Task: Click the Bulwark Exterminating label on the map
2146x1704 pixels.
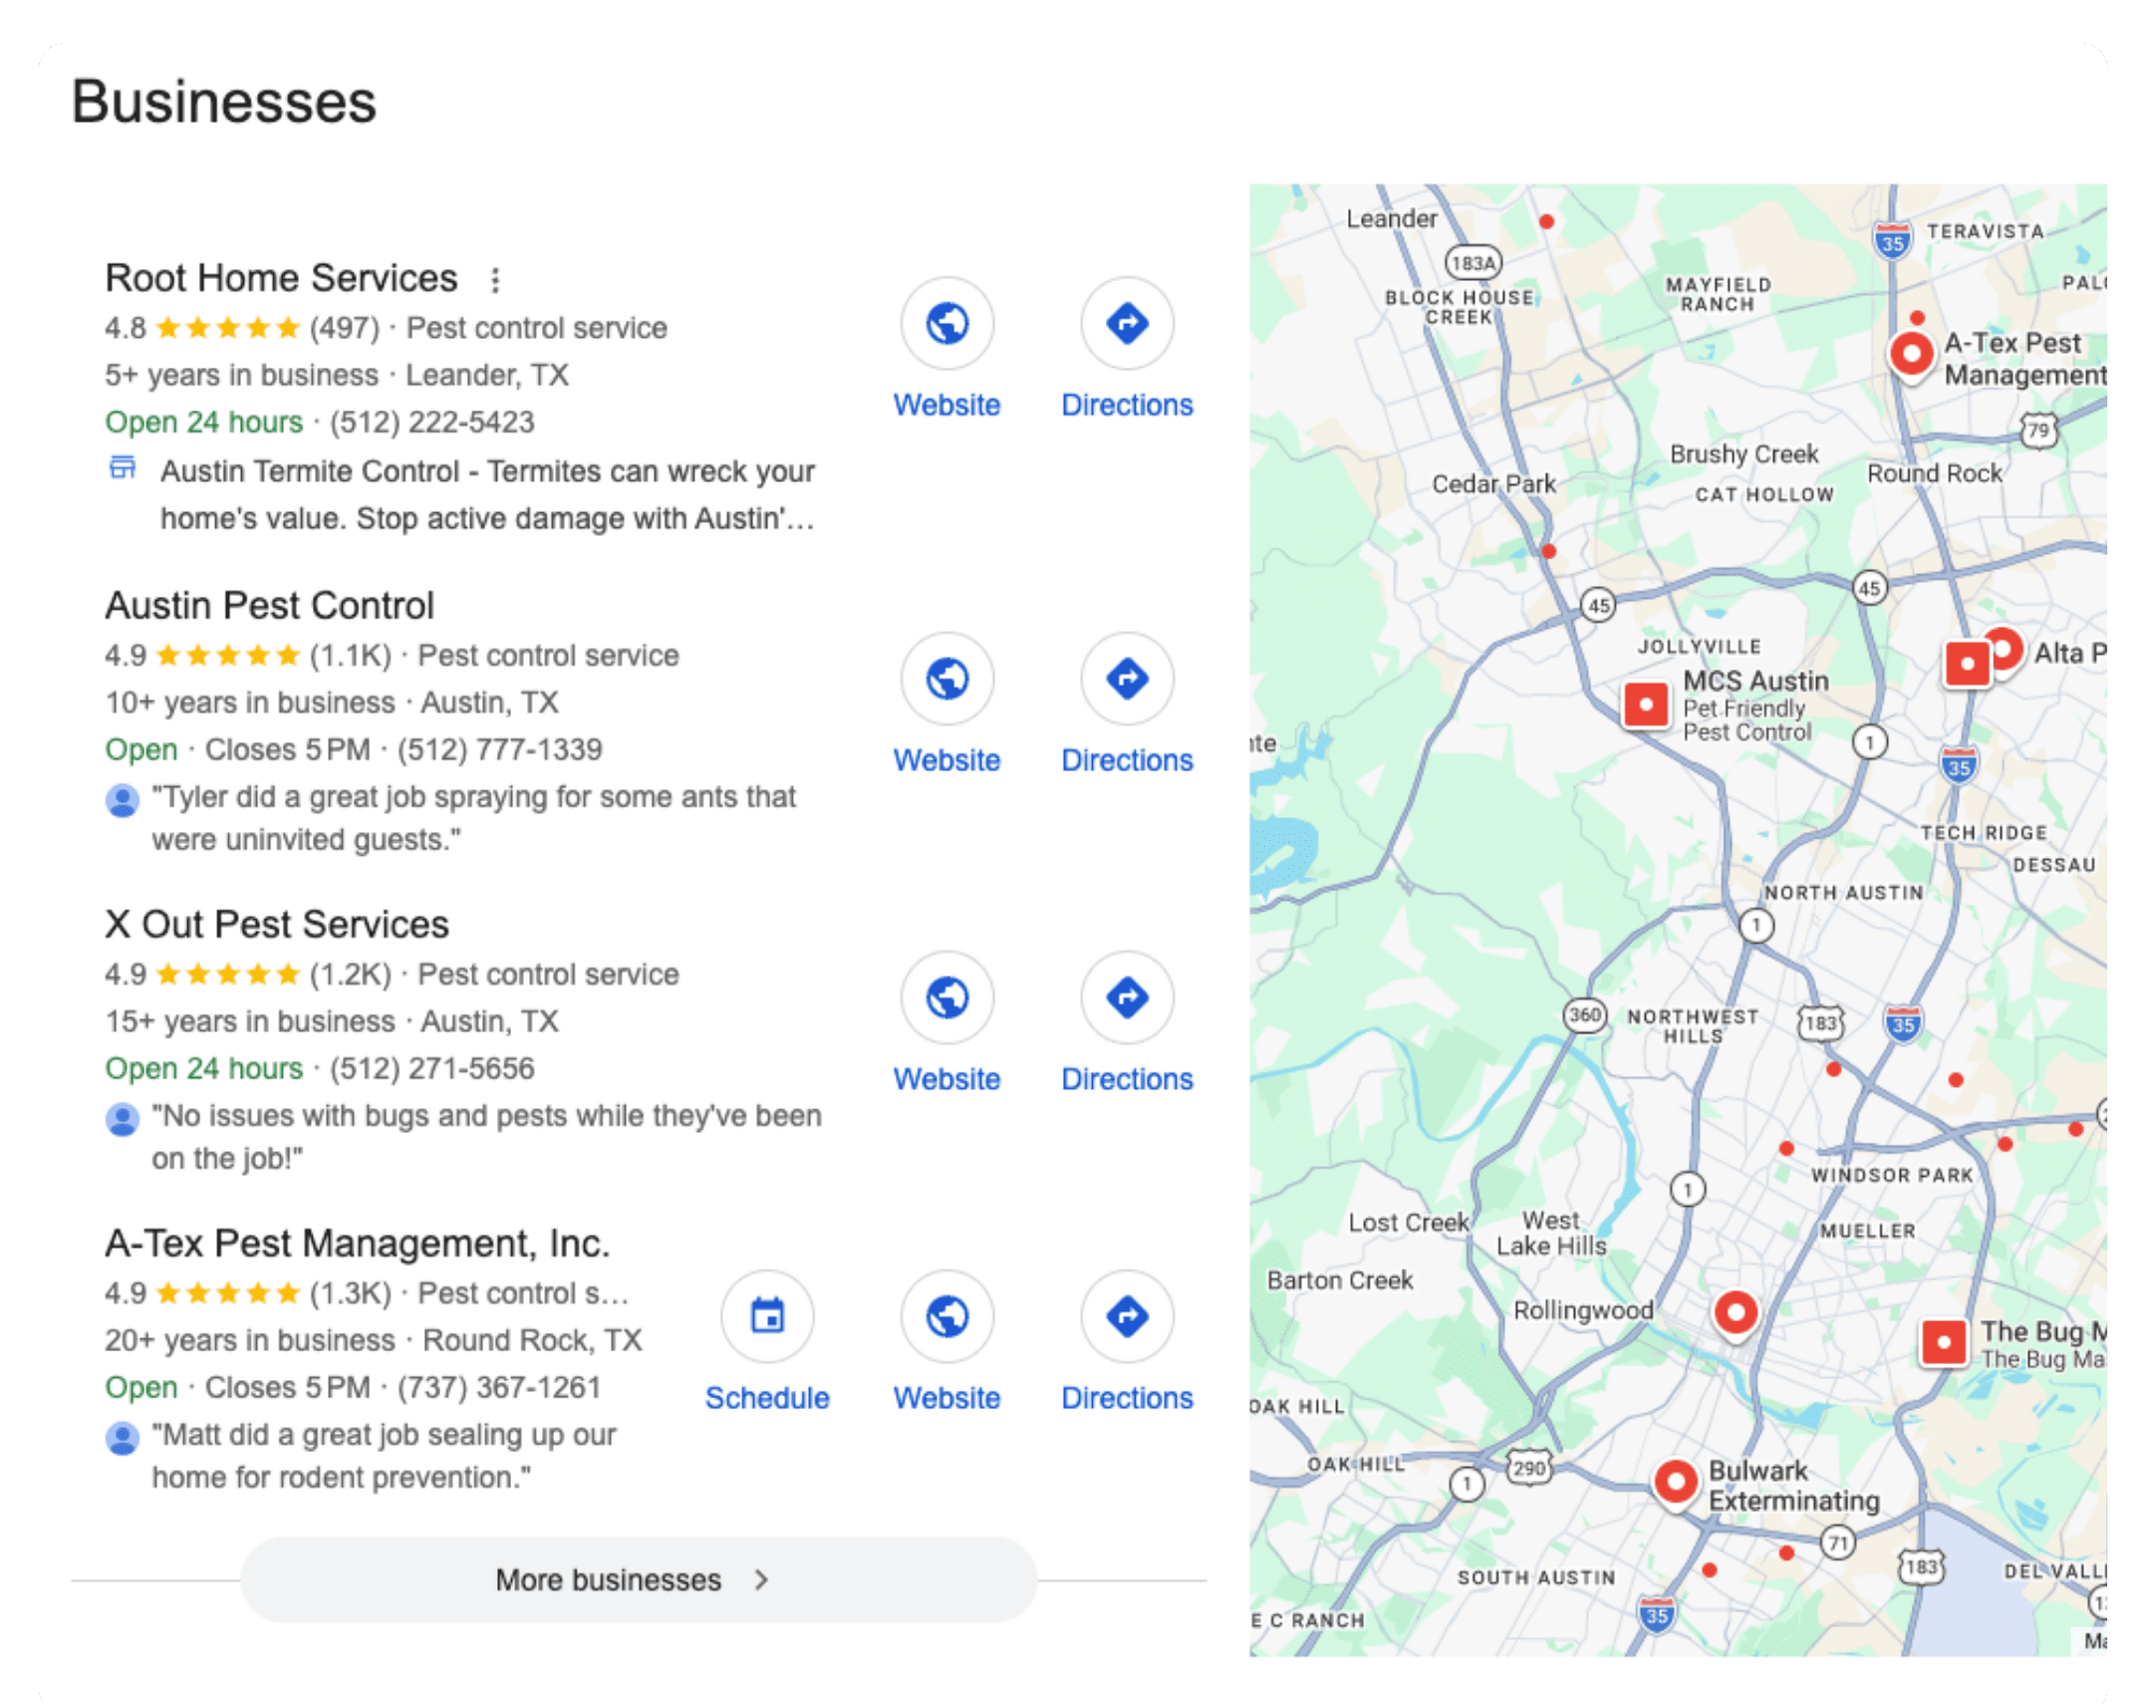Action: coord(1794,1486)
